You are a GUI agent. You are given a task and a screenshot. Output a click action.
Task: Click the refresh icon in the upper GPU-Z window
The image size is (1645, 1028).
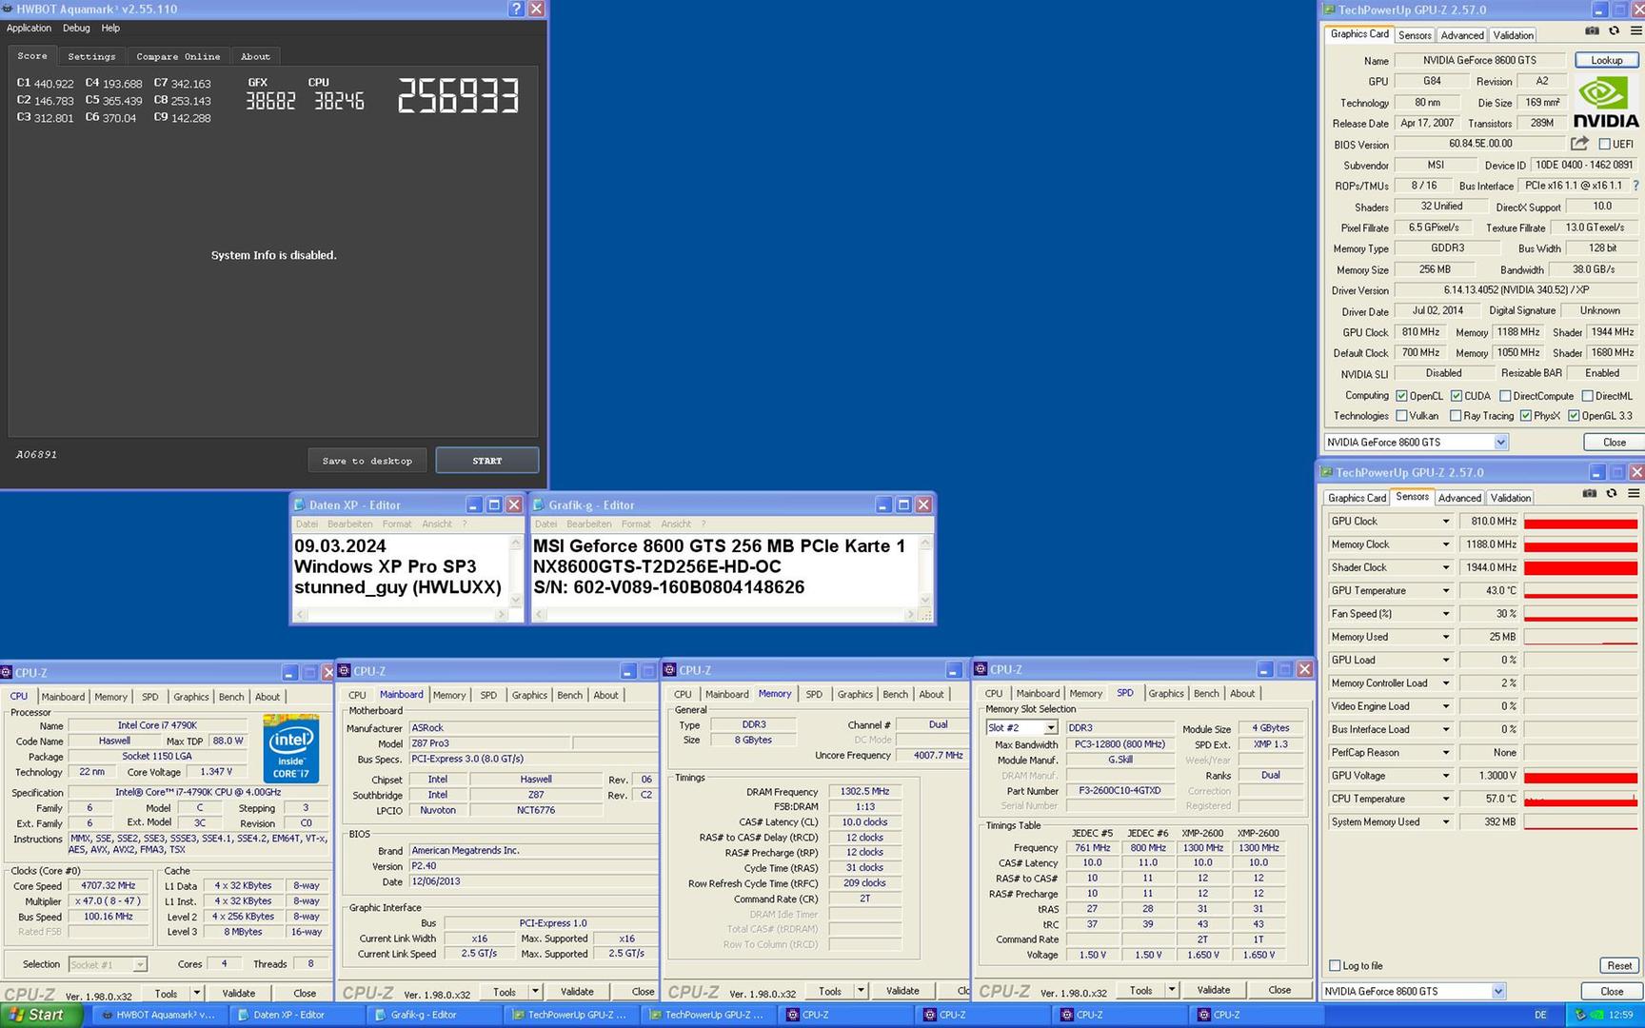[1614, 31]
